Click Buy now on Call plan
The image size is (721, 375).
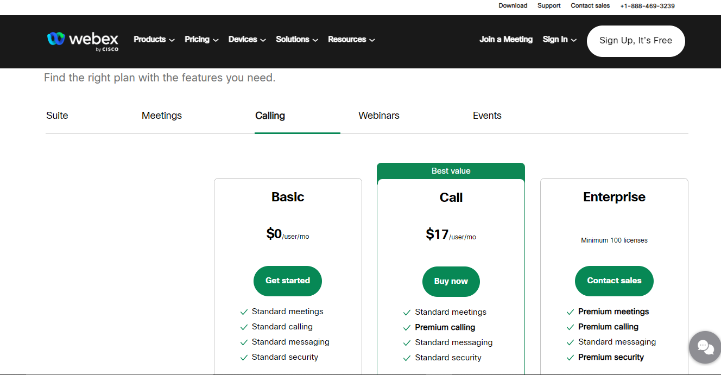click(x=451, y=281)
